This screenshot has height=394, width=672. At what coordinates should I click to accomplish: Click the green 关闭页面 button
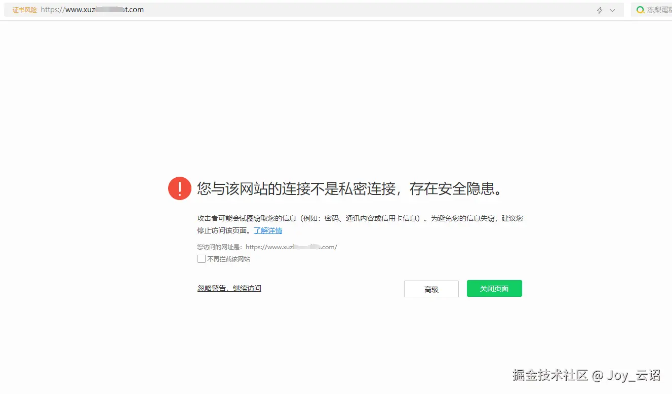494,288
